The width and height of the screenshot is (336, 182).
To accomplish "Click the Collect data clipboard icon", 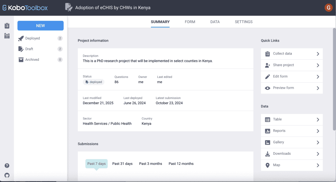I will click(x=268, y=54).
